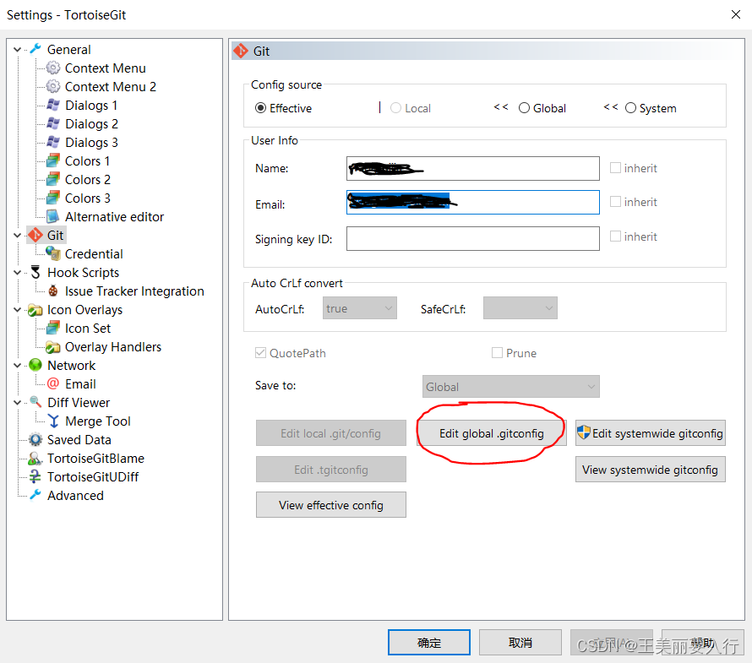Click View effective config button
Image resolution: width=752 pixels, height=663 pixels.
[x=331, y=505]
